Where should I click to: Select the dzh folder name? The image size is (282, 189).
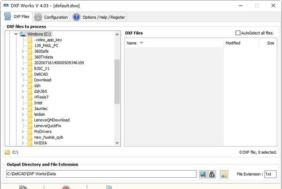[38, 86]
